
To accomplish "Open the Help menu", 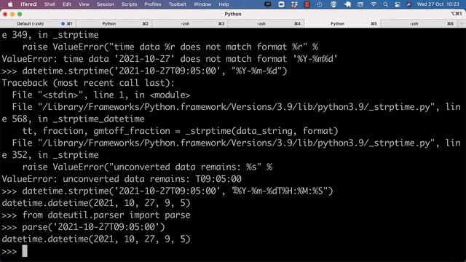I will click(224, 4).
